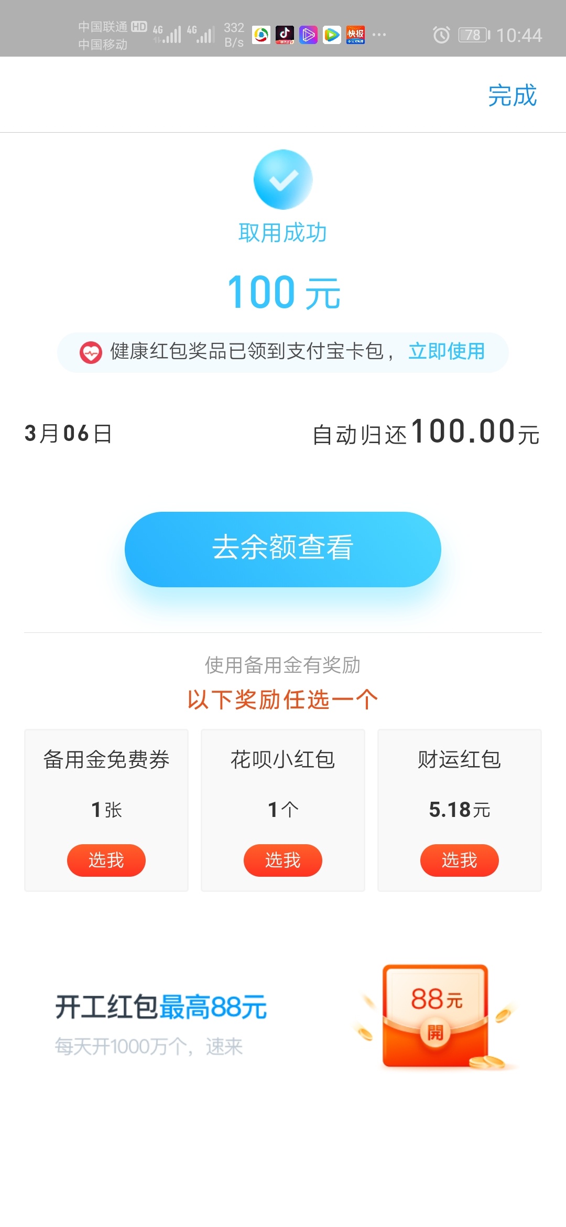Tap the notification overflow dots
This screenshot has height=1227, width=566.
click(x=379, y=35)
